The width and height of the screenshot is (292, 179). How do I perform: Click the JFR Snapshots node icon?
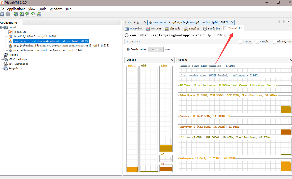6,64
